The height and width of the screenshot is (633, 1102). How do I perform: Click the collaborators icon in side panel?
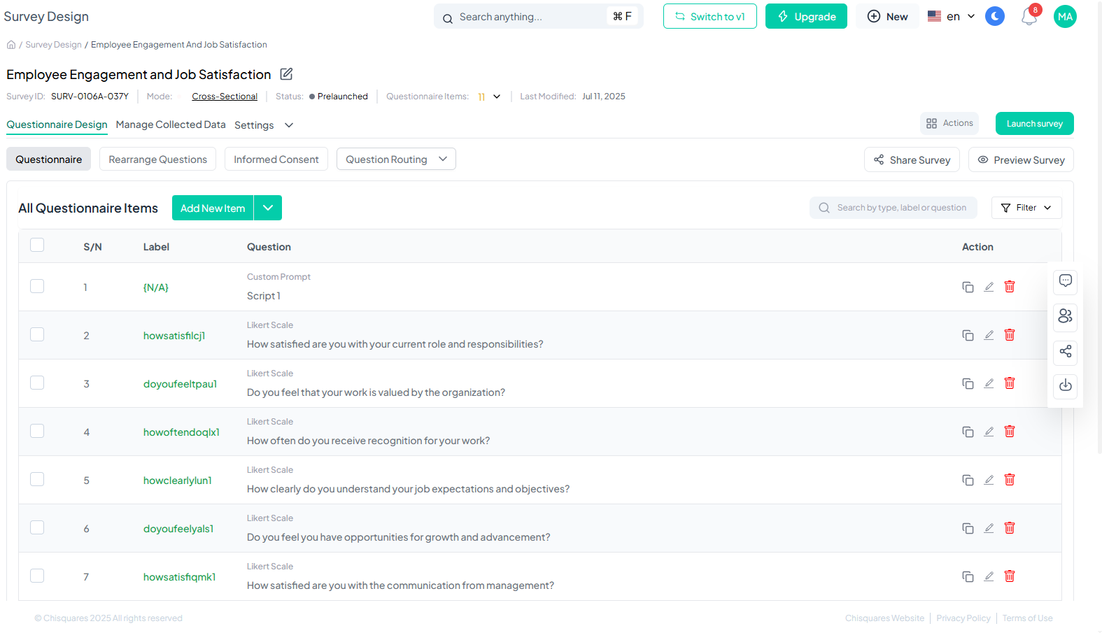click(x=1065, y=316)
